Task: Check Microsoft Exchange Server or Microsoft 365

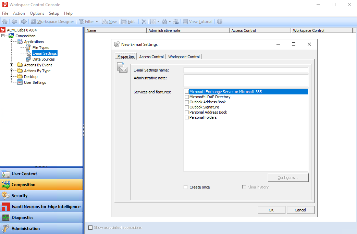Action: click(x=187, y=92)
